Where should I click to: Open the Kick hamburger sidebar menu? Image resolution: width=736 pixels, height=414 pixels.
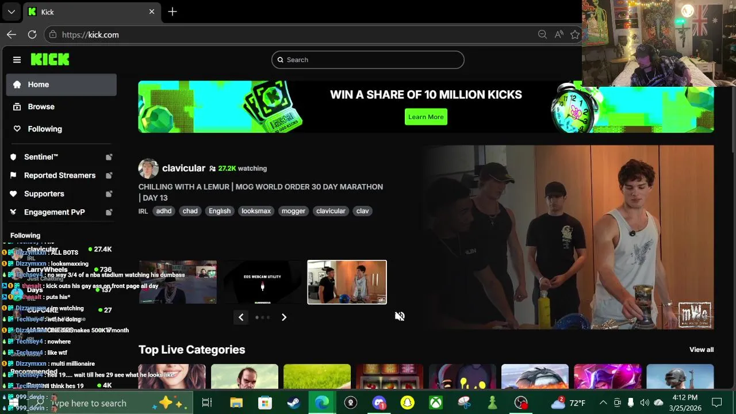[17, 60]
